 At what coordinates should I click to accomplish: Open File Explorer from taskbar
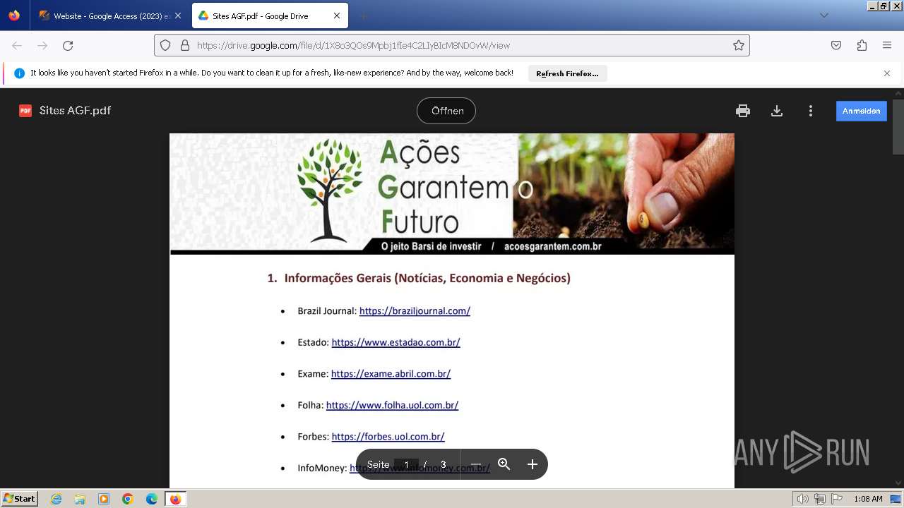click(80, 499)
